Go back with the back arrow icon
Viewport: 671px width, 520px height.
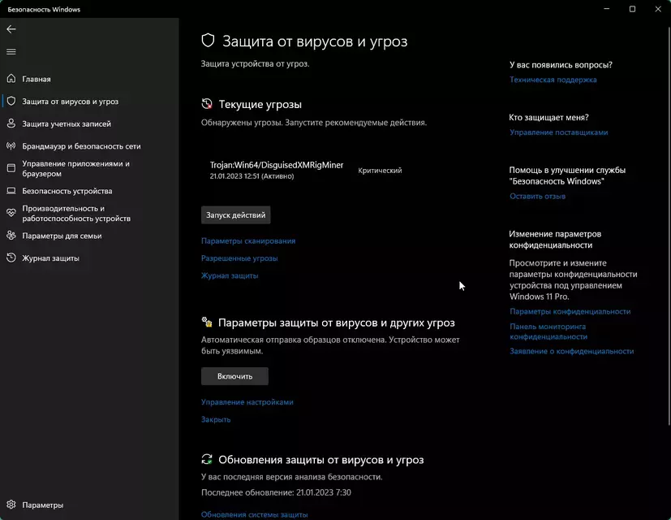point(11,29)
